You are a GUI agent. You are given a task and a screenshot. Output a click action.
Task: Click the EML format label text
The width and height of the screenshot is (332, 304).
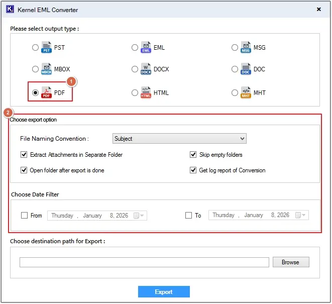159,48
